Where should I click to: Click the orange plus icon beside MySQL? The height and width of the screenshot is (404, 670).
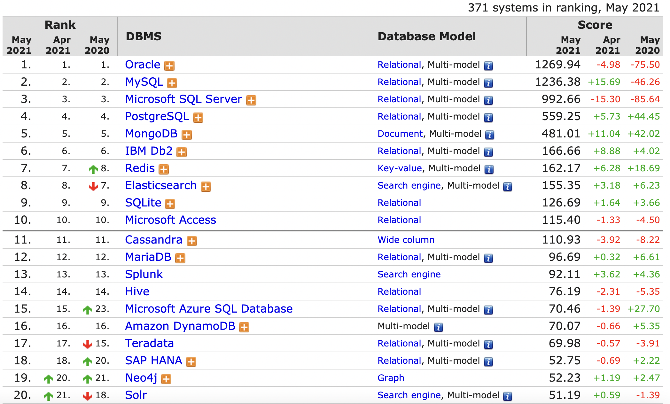tap(172, 83)
